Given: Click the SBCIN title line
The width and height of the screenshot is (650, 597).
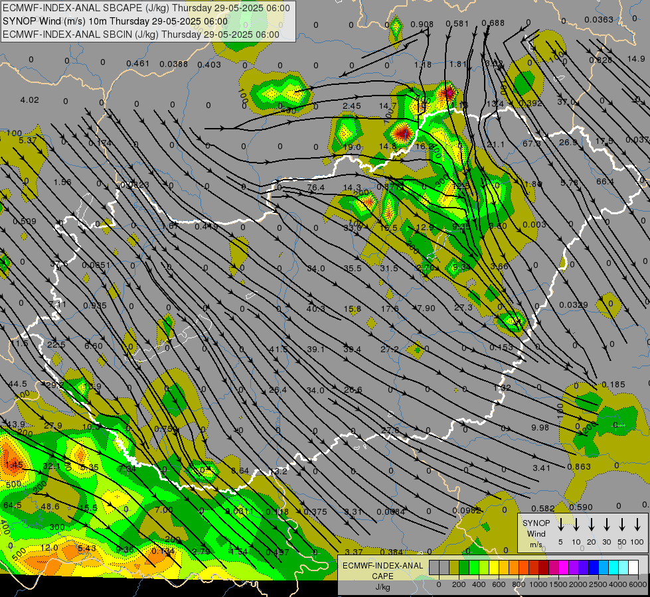Looking at the screenshot, I should tap(141, 34).
